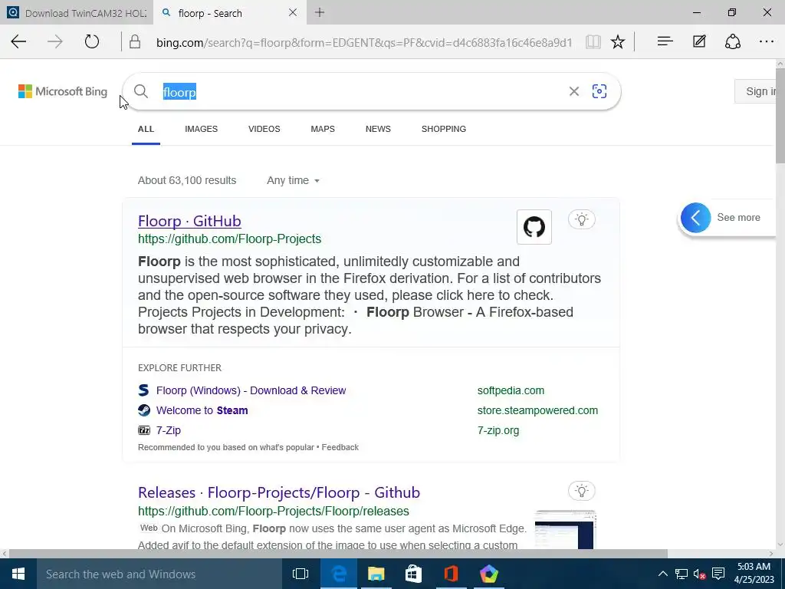Click the Feedback link under recommendations

coord(340,447)
